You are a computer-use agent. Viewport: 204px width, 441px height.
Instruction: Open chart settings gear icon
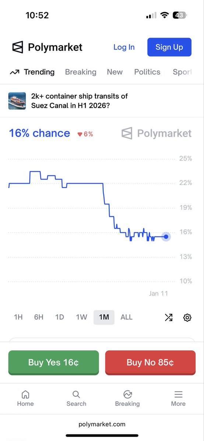point(187,318)
